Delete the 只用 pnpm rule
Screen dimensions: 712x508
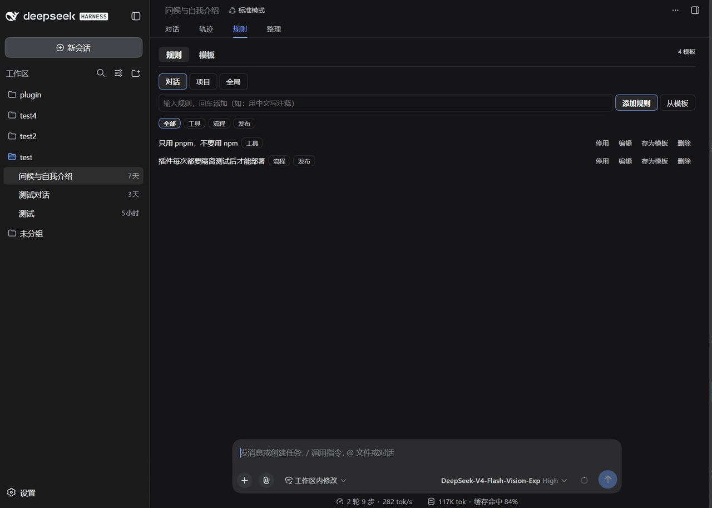click(684, 143)
